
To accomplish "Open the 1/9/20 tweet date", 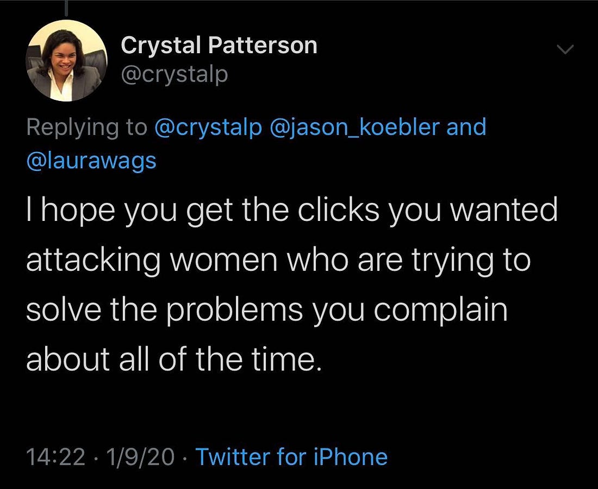I will coord(140,456).
